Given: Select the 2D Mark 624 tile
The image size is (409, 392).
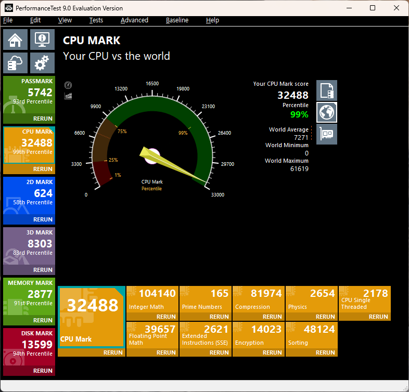Looking at the screenshot, I should (x=29, y=195).
